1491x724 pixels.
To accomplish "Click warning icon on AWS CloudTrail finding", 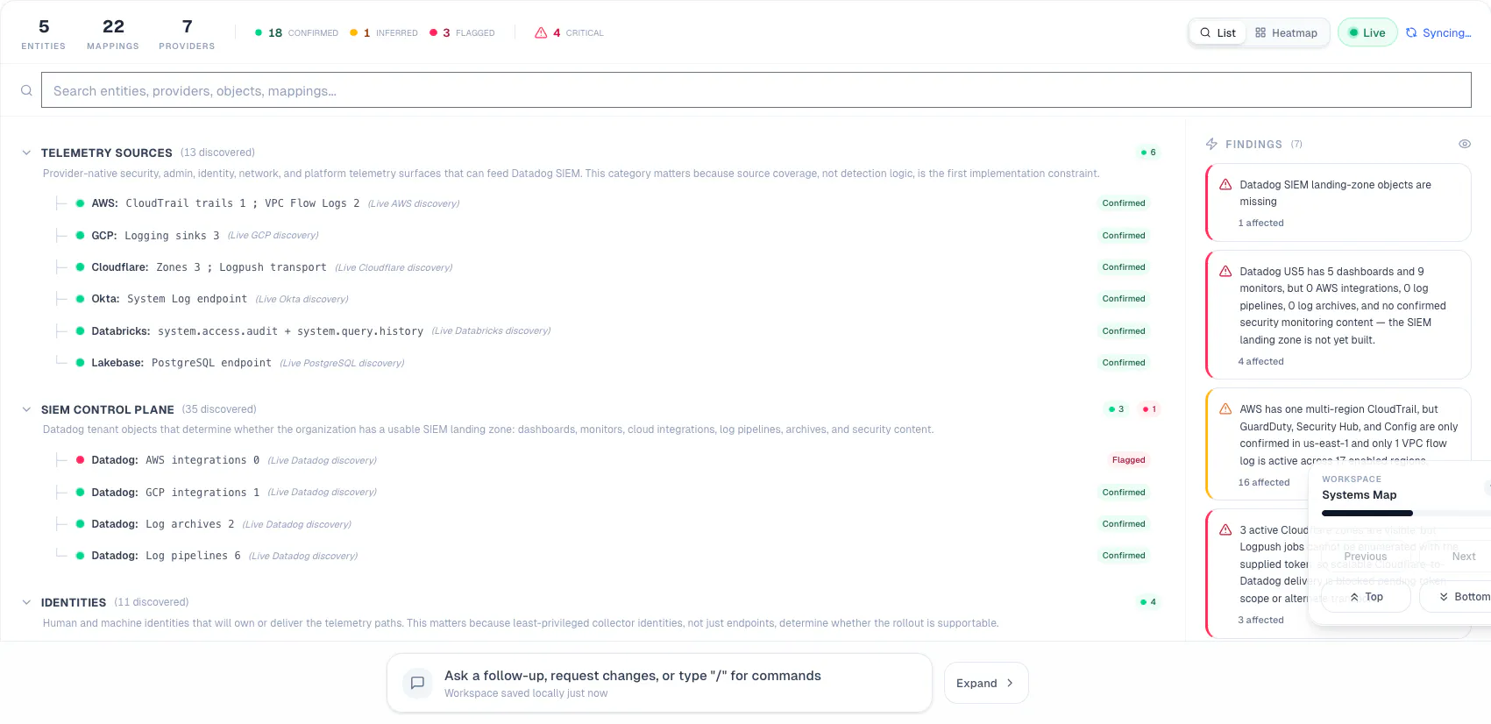I will coord(1225,408).
